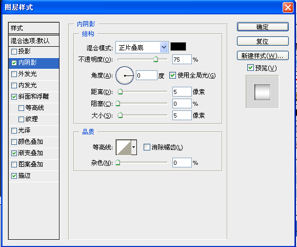Screen dimensions: 297x247
Task: Click the 确定 button
Action: (263, 27)
